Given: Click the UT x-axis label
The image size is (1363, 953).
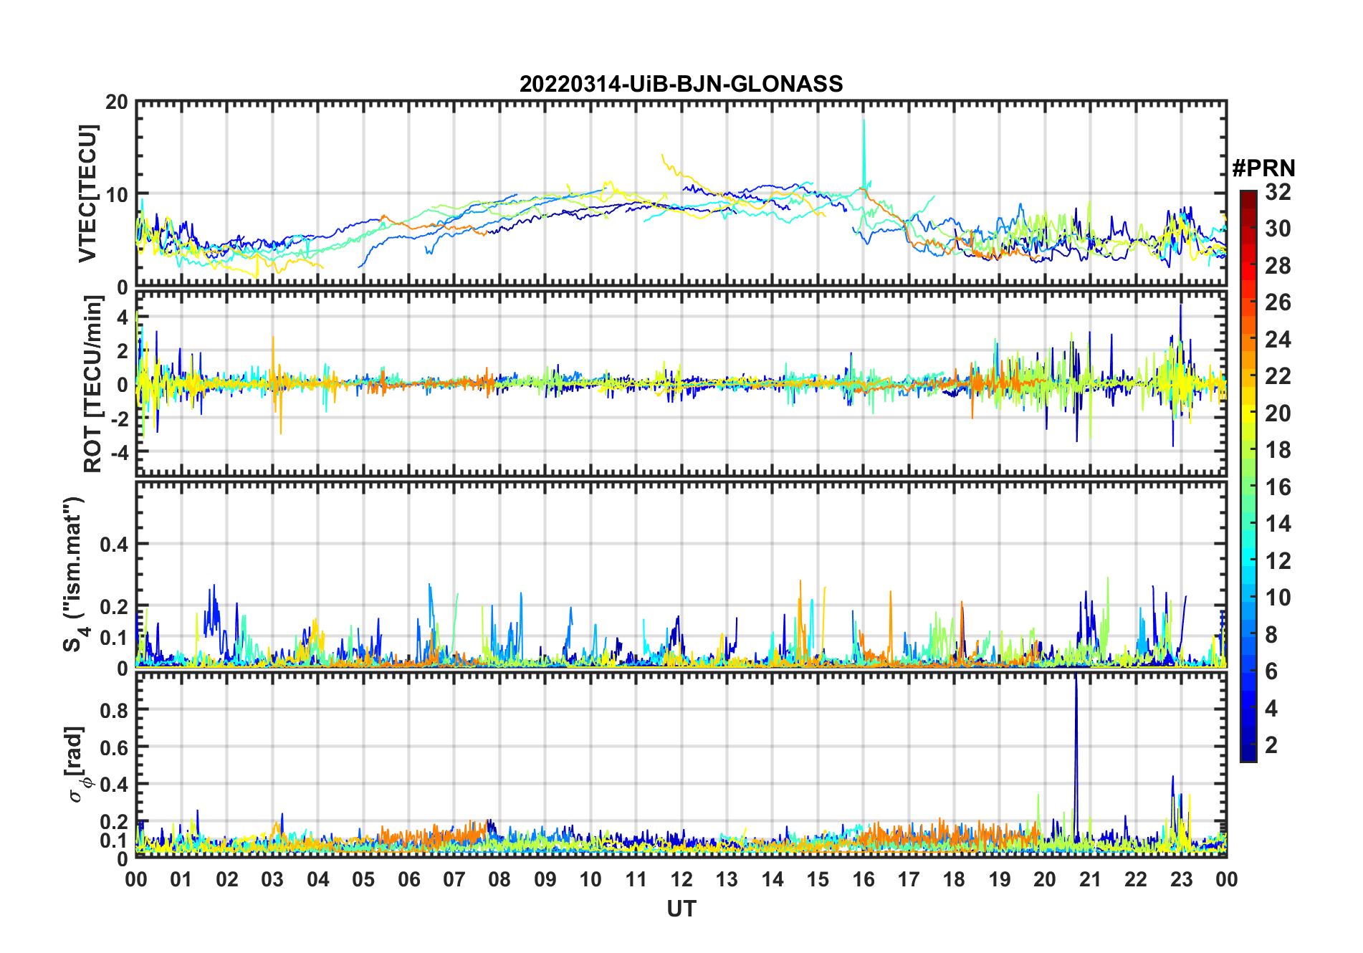Looking at the screenshot, I should click(x=681, y=909).
